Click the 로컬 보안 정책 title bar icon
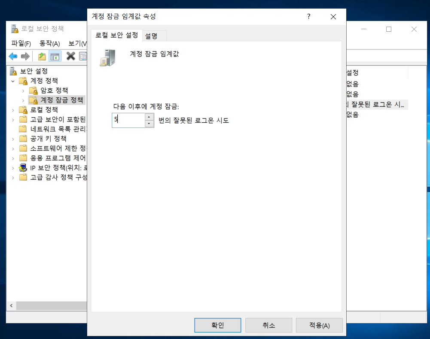 coord(15,29)
